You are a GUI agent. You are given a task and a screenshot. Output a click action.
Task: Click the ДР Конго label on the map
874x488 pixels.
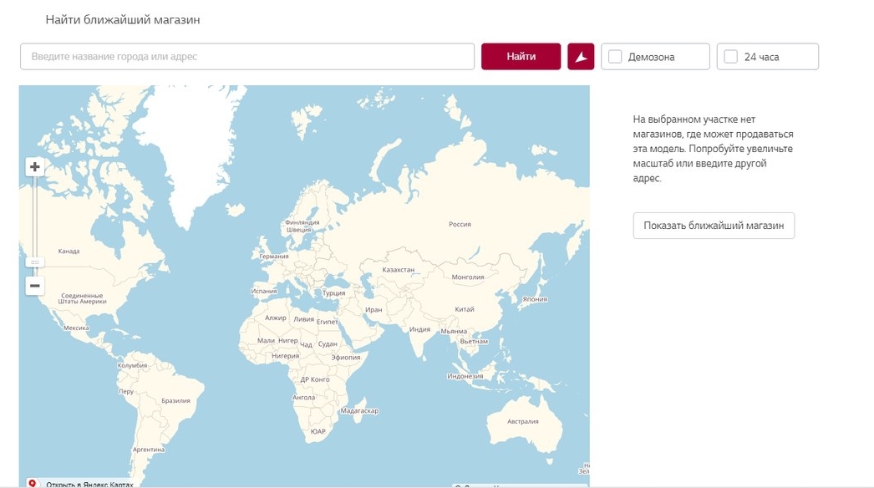click(x=315, y=379)
